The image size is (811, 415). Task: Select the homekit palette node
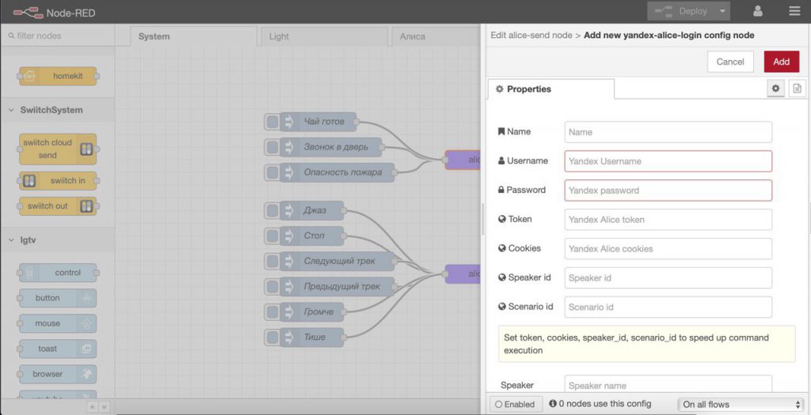click(x=57, y=76)
